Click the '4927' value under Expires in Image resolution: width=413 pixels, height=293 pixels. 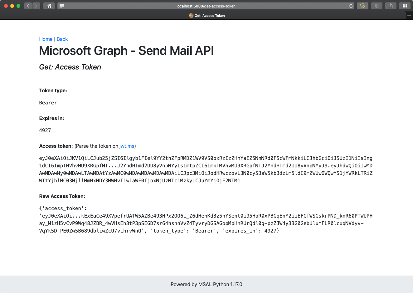tap(45, 130)
